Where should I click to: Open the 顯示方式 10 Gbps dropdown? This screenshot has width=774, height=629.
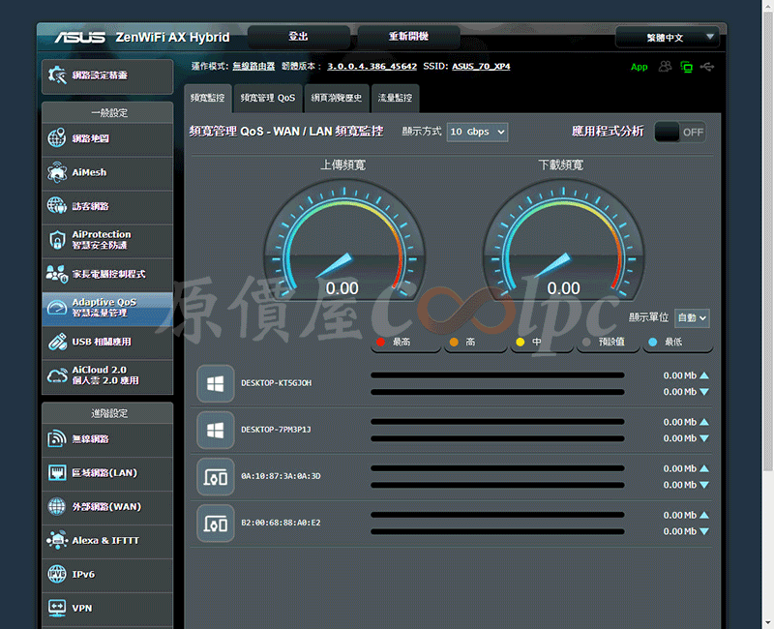[477, 132]
